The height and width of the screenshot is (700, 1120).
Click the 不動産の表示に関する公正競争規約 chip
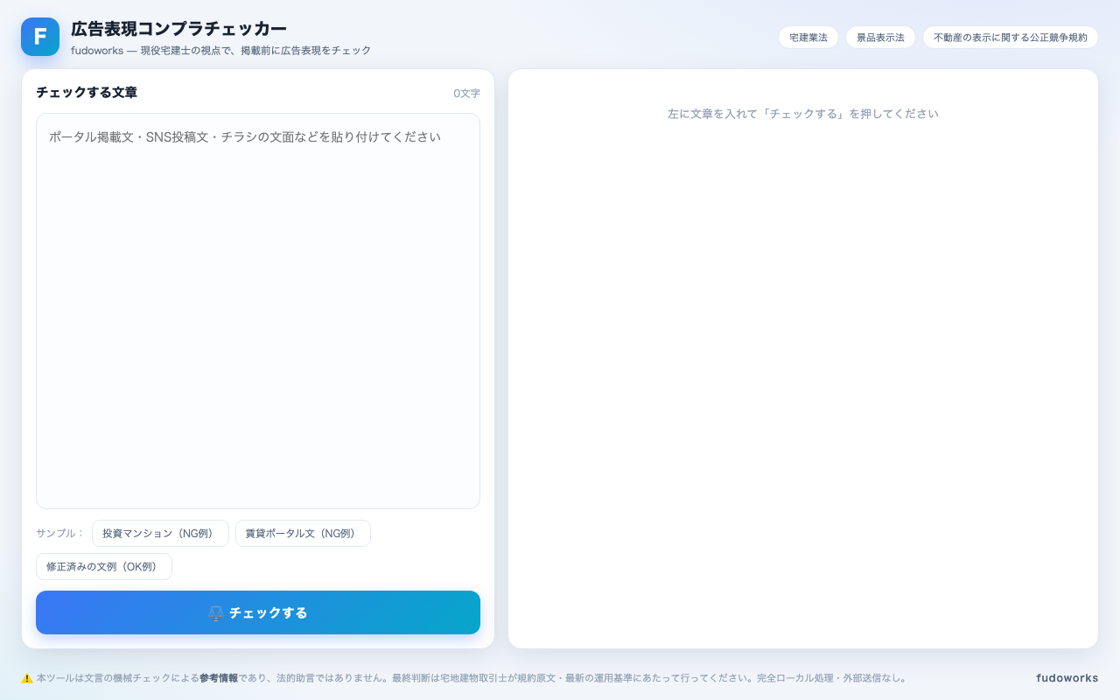(1011, 38)
